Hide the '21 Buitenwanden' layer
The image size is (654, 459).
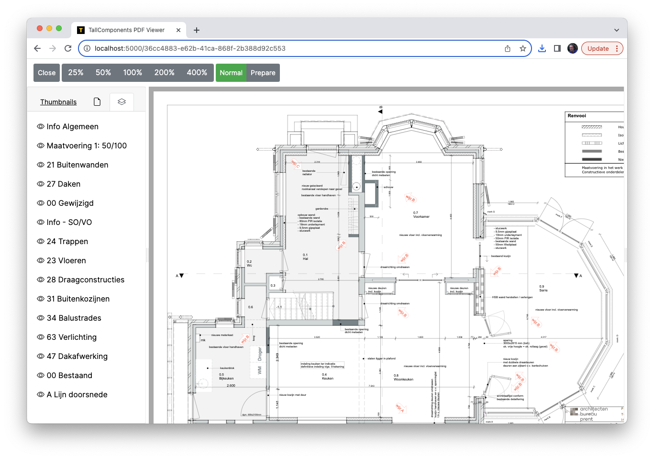(x=41, y=165)
